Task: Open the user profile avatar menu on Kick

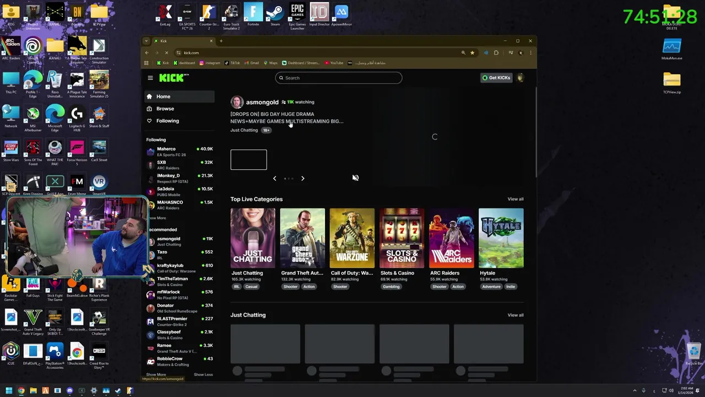Action: pyautogui.click(x=520, y=78)
